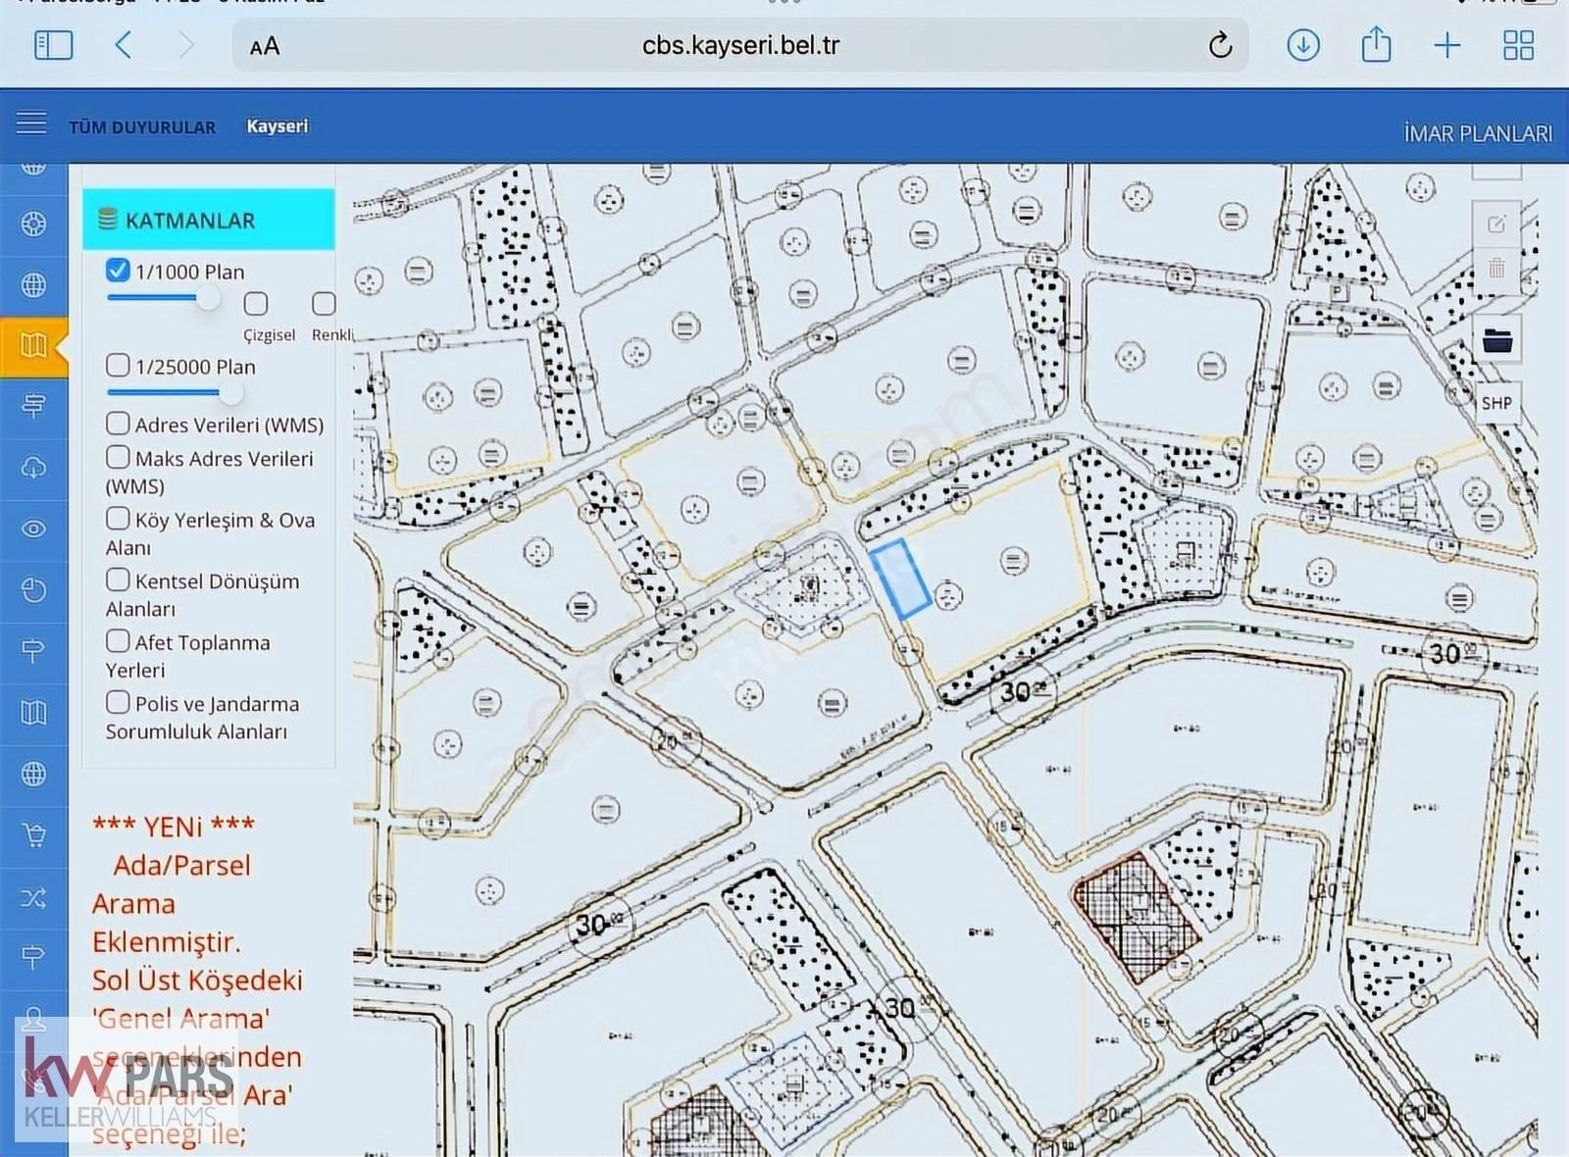Screen dimensions: 1569x1157
Task: Enable Köy Yerleşim & Ova Alanı layer
Action: point(118,518)
